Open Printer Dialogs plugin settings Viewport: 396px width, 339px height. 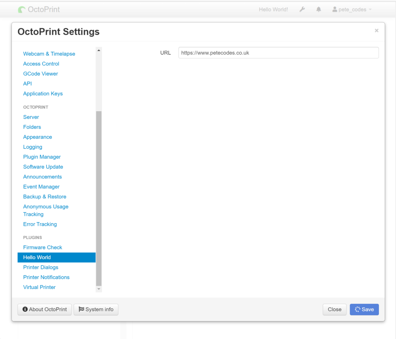tap(41, 267)
